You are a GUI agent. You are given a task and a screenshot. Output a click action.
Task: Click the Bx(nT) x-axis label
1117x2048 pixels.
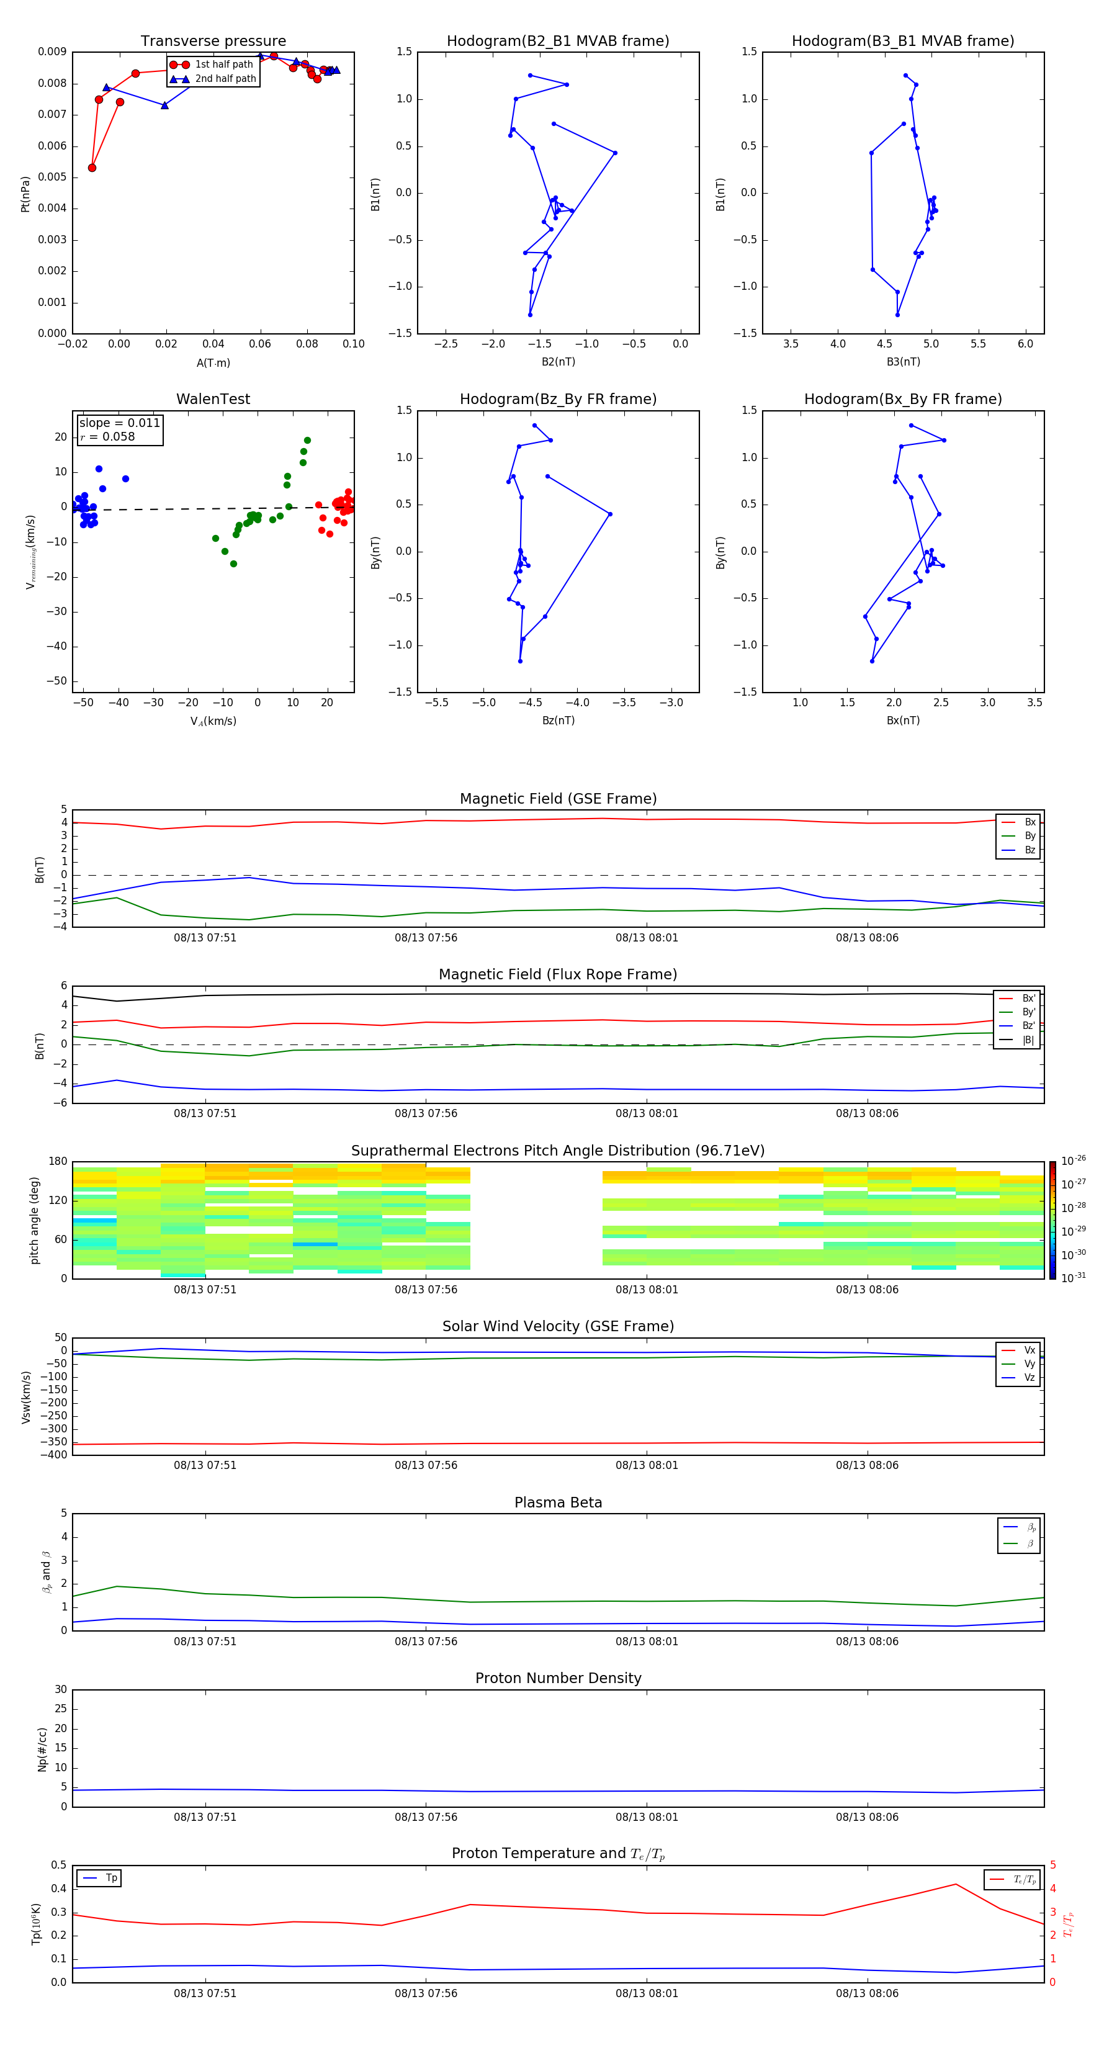point(903,721)
